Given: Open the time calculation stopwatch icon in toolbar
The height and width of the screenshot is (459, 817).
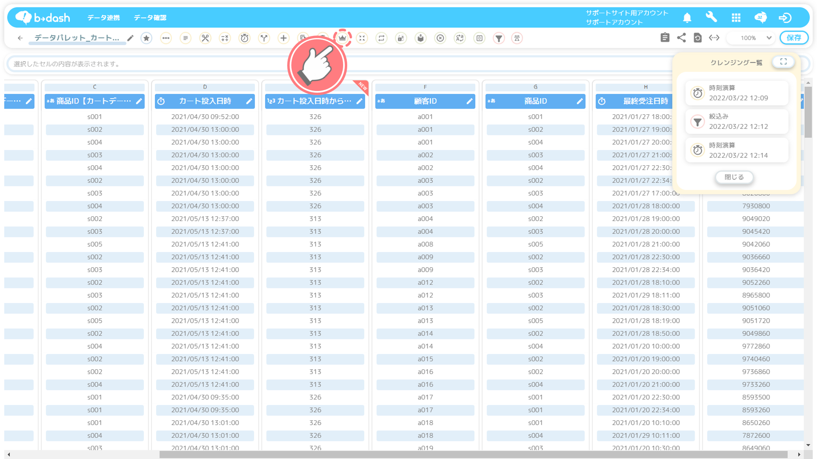Looking at the screenshot, I should tap(244, 38).
